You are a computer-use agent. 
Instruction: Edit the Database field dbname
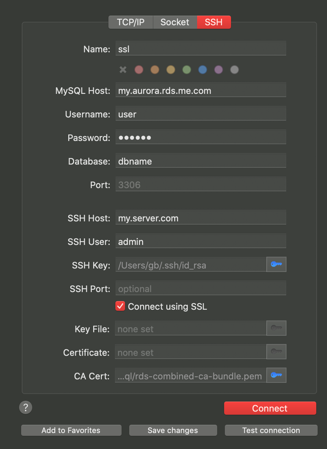tap(201, 161)
